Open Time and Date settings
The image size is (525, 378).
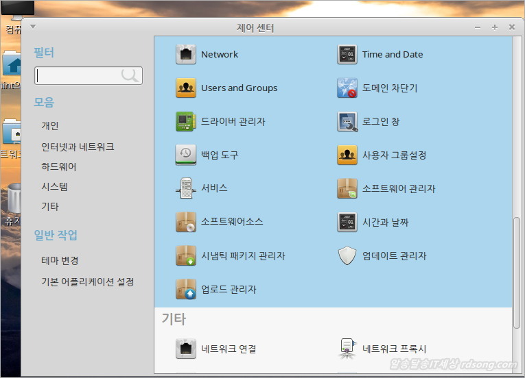tap(347, 55)
